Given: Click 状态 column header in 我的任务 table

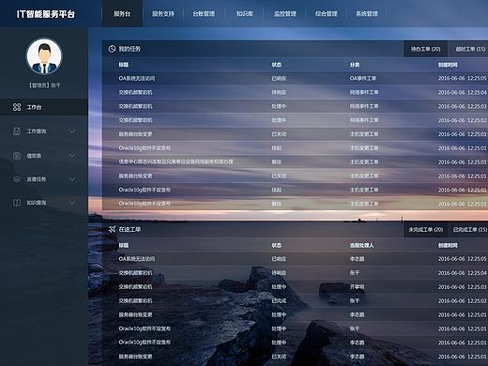Looking at the screenshot, I should [x=277, y=65].
